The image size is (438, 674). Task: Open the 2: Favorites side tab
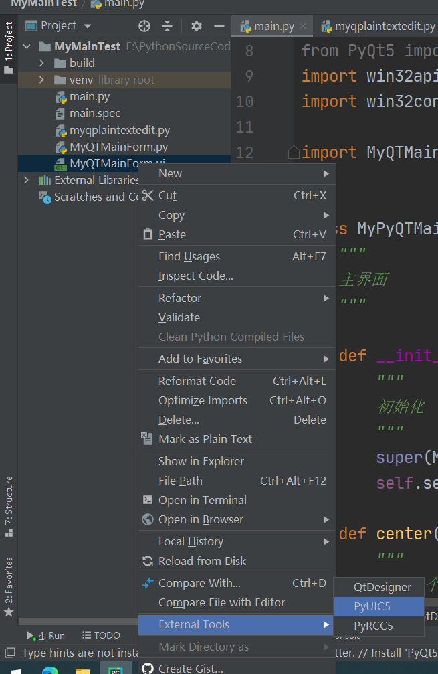[9, 586]
